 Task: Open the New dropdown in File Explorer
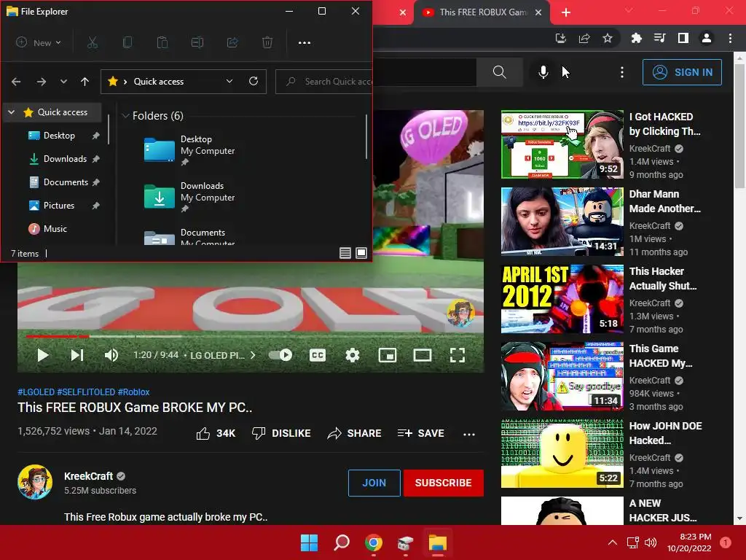click(x=39, y=42)
